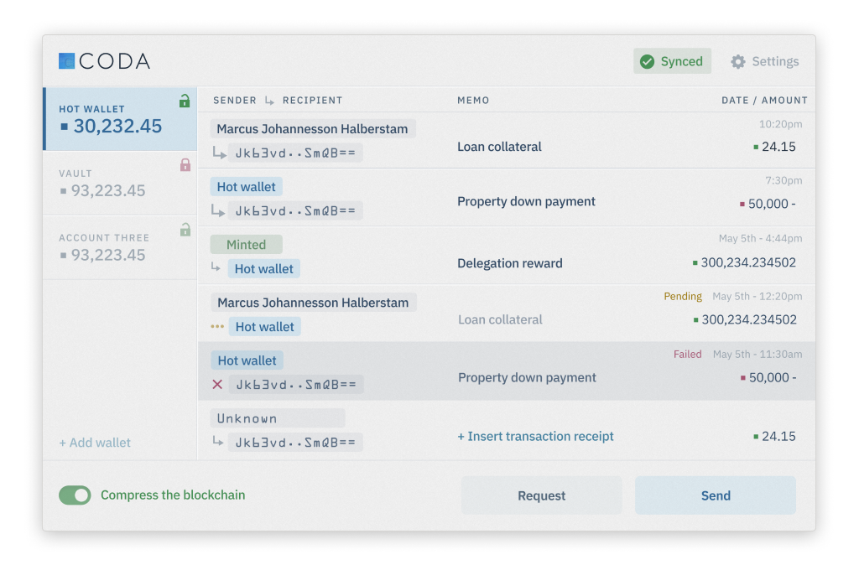Screen dimensions: 859x565
Task: Click the green Synced checkmark icon
Action: coord(647,61)
